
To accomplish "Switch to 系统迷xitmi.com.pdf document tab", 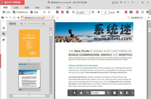I will coord(37,18).
